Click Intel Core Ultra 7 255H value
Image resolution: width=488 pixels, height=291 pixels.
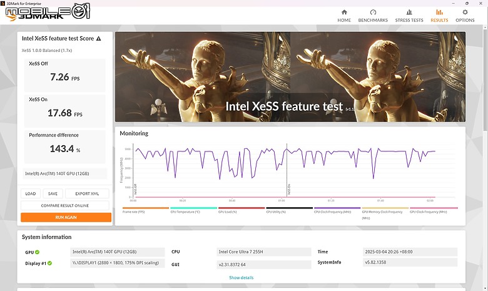point(264,252)
